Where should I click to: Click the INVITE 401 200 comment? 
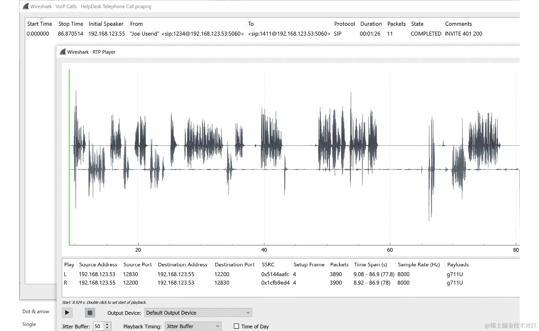[463, 34]
